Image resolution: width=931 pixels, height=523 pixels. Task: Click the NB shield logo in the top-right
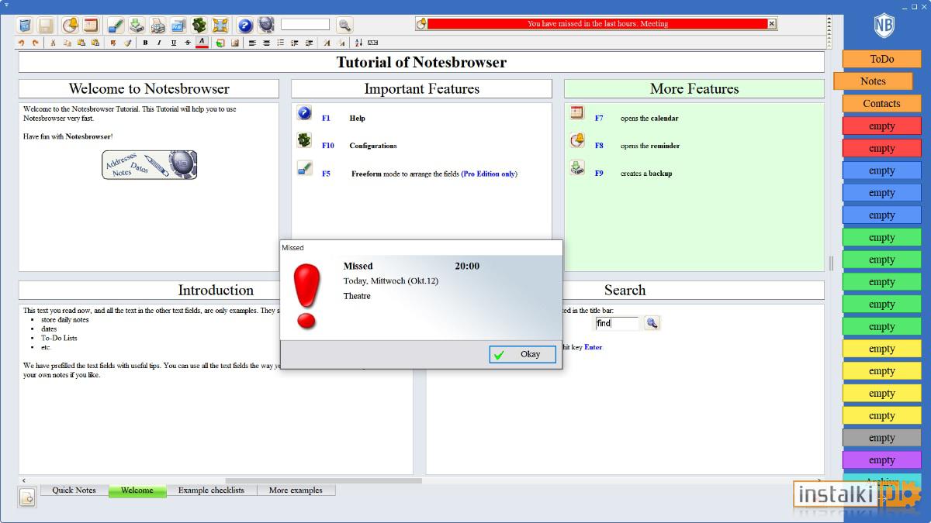[884, 26]
